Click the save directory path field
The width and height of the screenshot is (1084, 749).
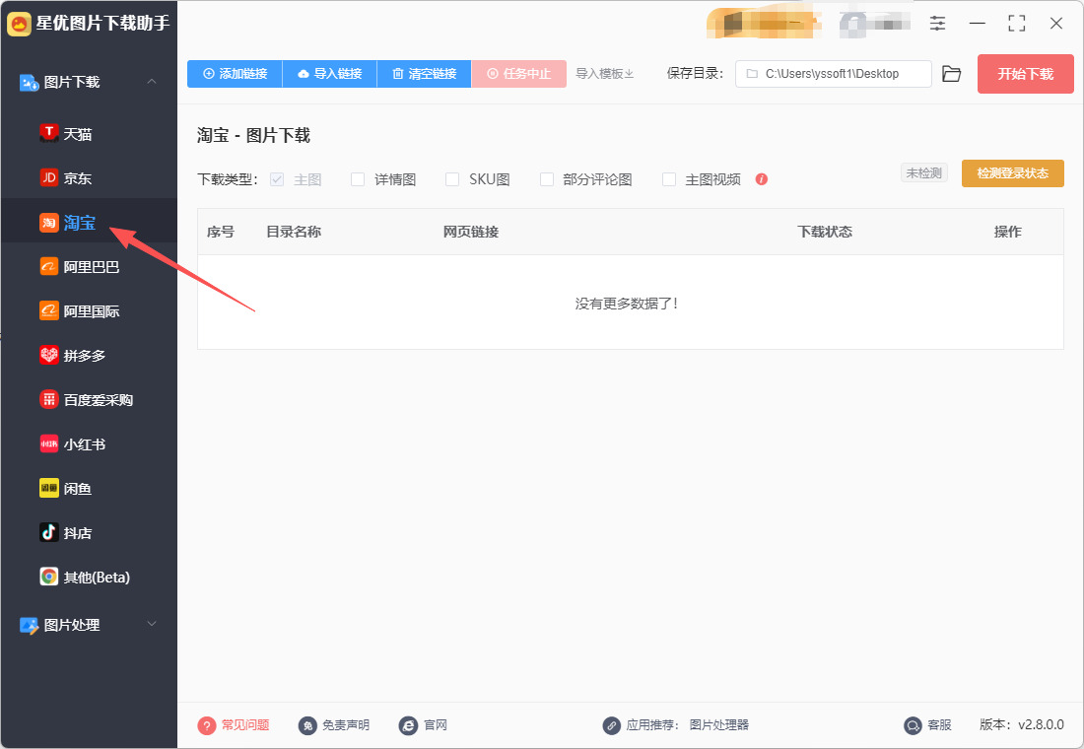pos(833,74)
